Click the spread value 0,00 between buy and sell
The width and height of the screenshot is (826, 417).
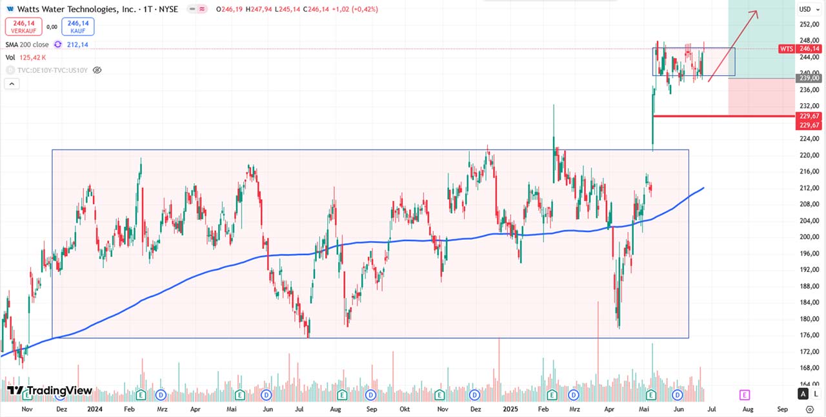52,26
